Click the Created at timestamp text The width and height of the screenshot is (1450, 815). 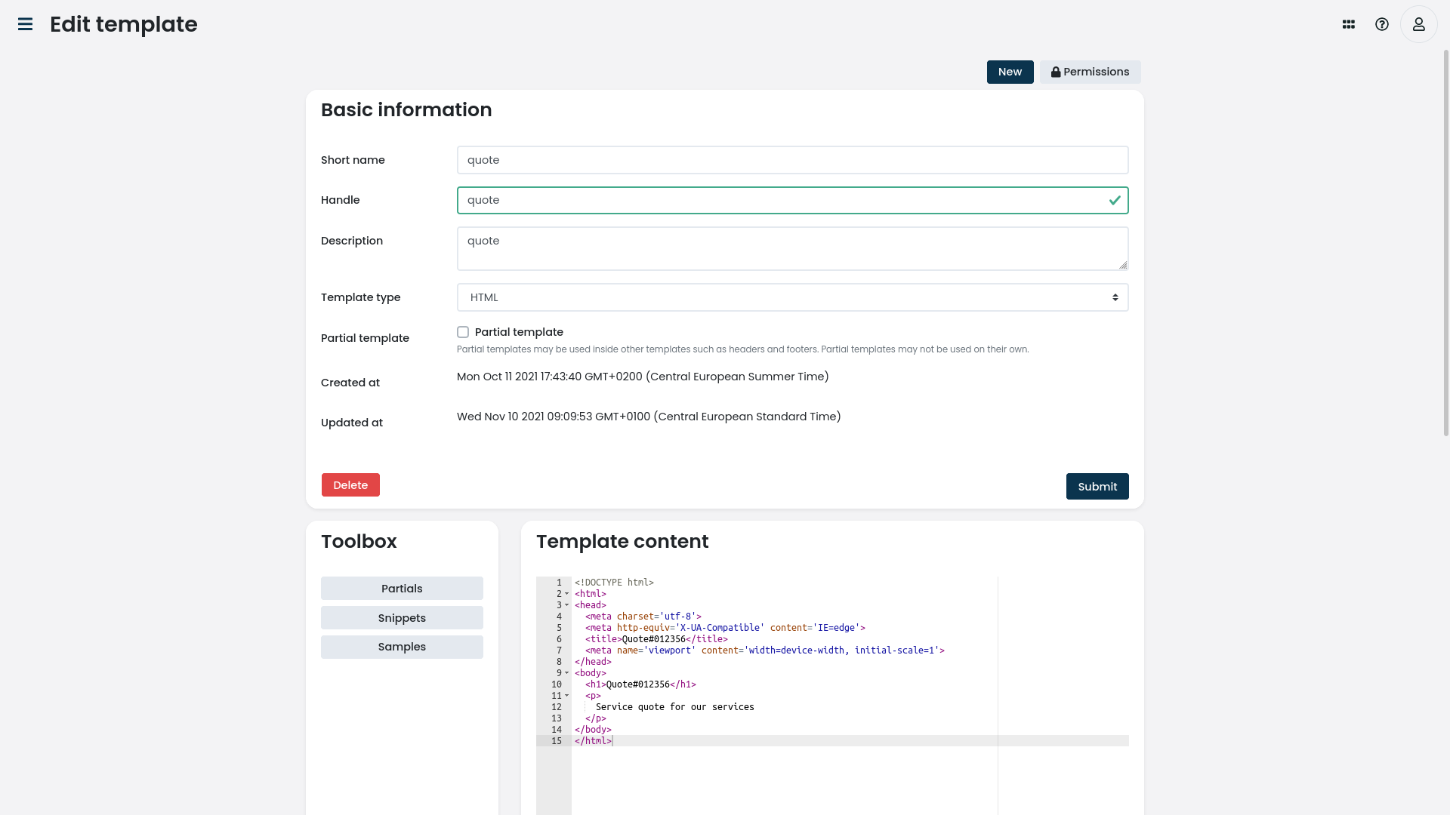coord(643,377)
